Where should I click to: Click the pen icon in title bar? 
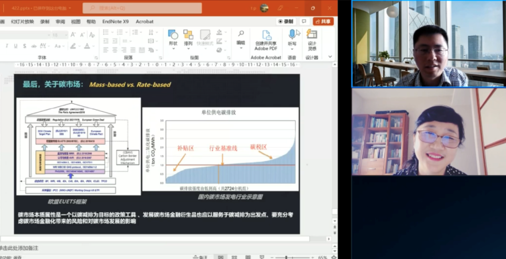coord(280,8)
